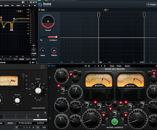This screenshot has height=130, width=157.
Task: Open the Ozone Presets menu
Action: tap(152, 4)
